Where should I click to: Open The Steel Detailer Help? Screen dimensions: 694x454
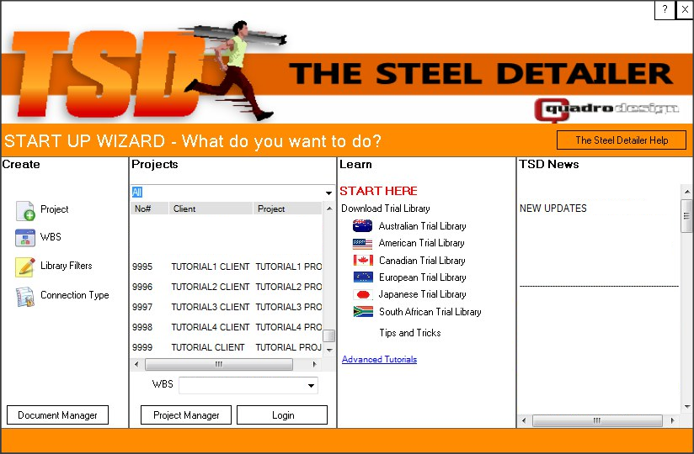point(622,140)
